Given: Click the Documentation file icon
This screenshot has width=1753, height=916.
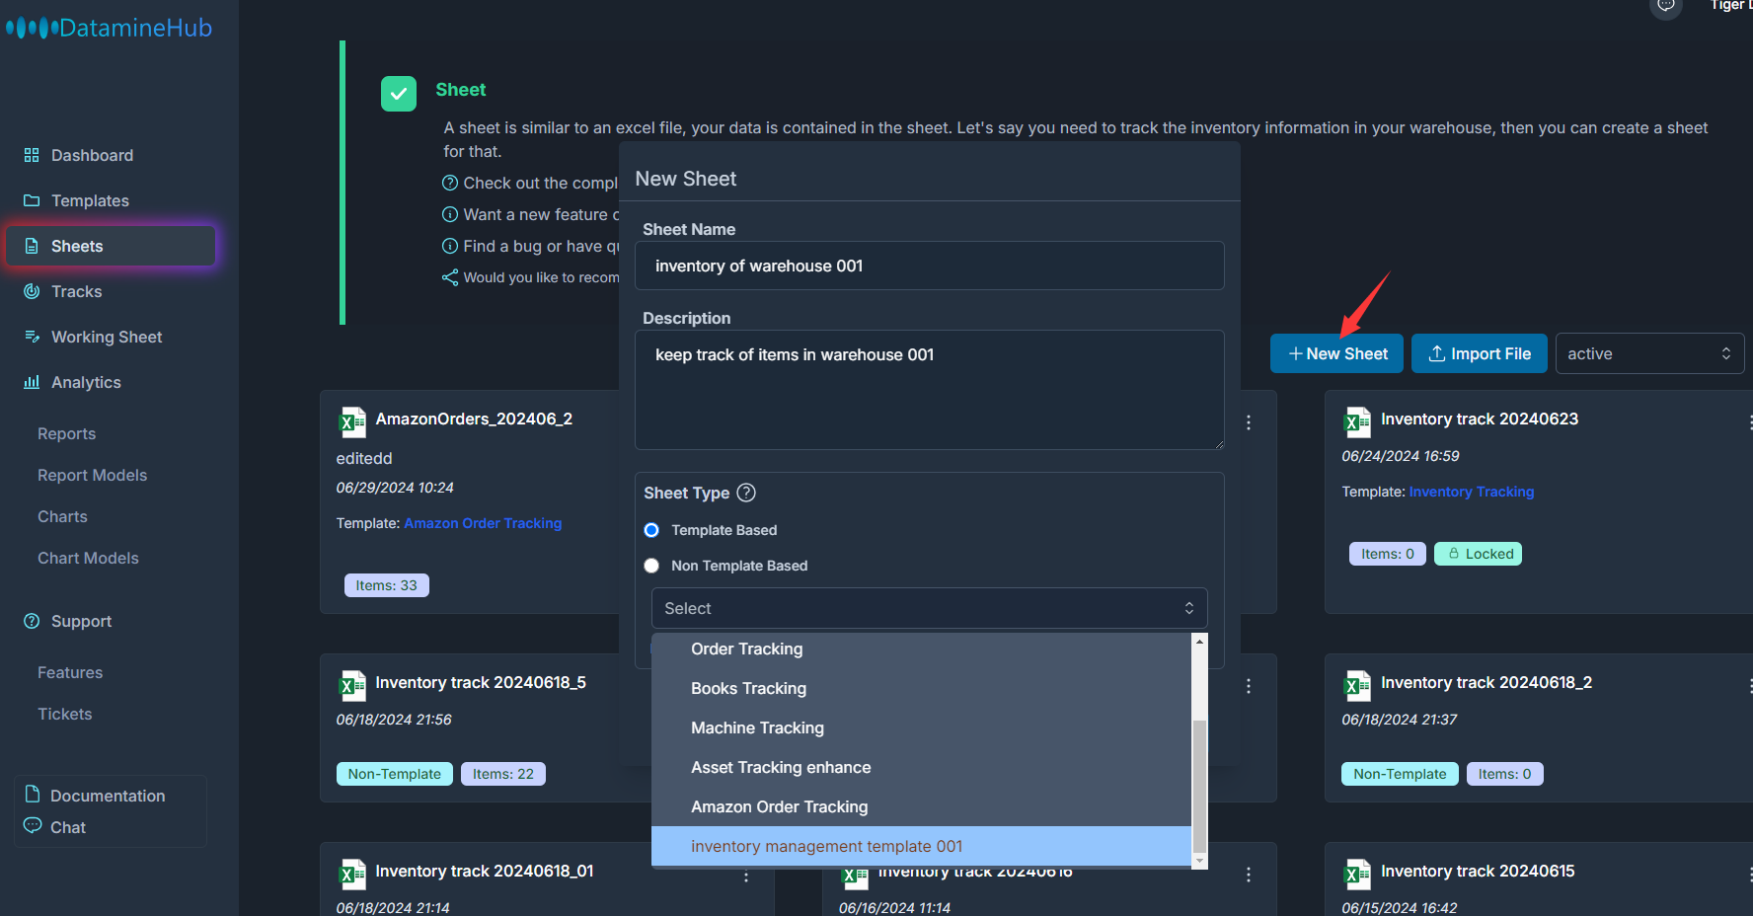Looking at the screenshot, I should [x=33, y=795].
